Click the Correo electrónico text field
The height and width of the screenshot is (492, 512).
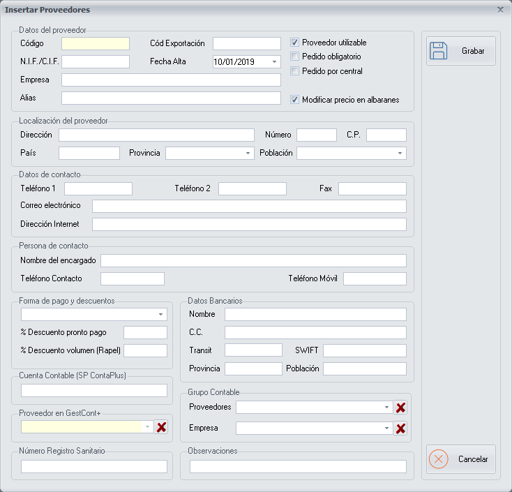249,206
